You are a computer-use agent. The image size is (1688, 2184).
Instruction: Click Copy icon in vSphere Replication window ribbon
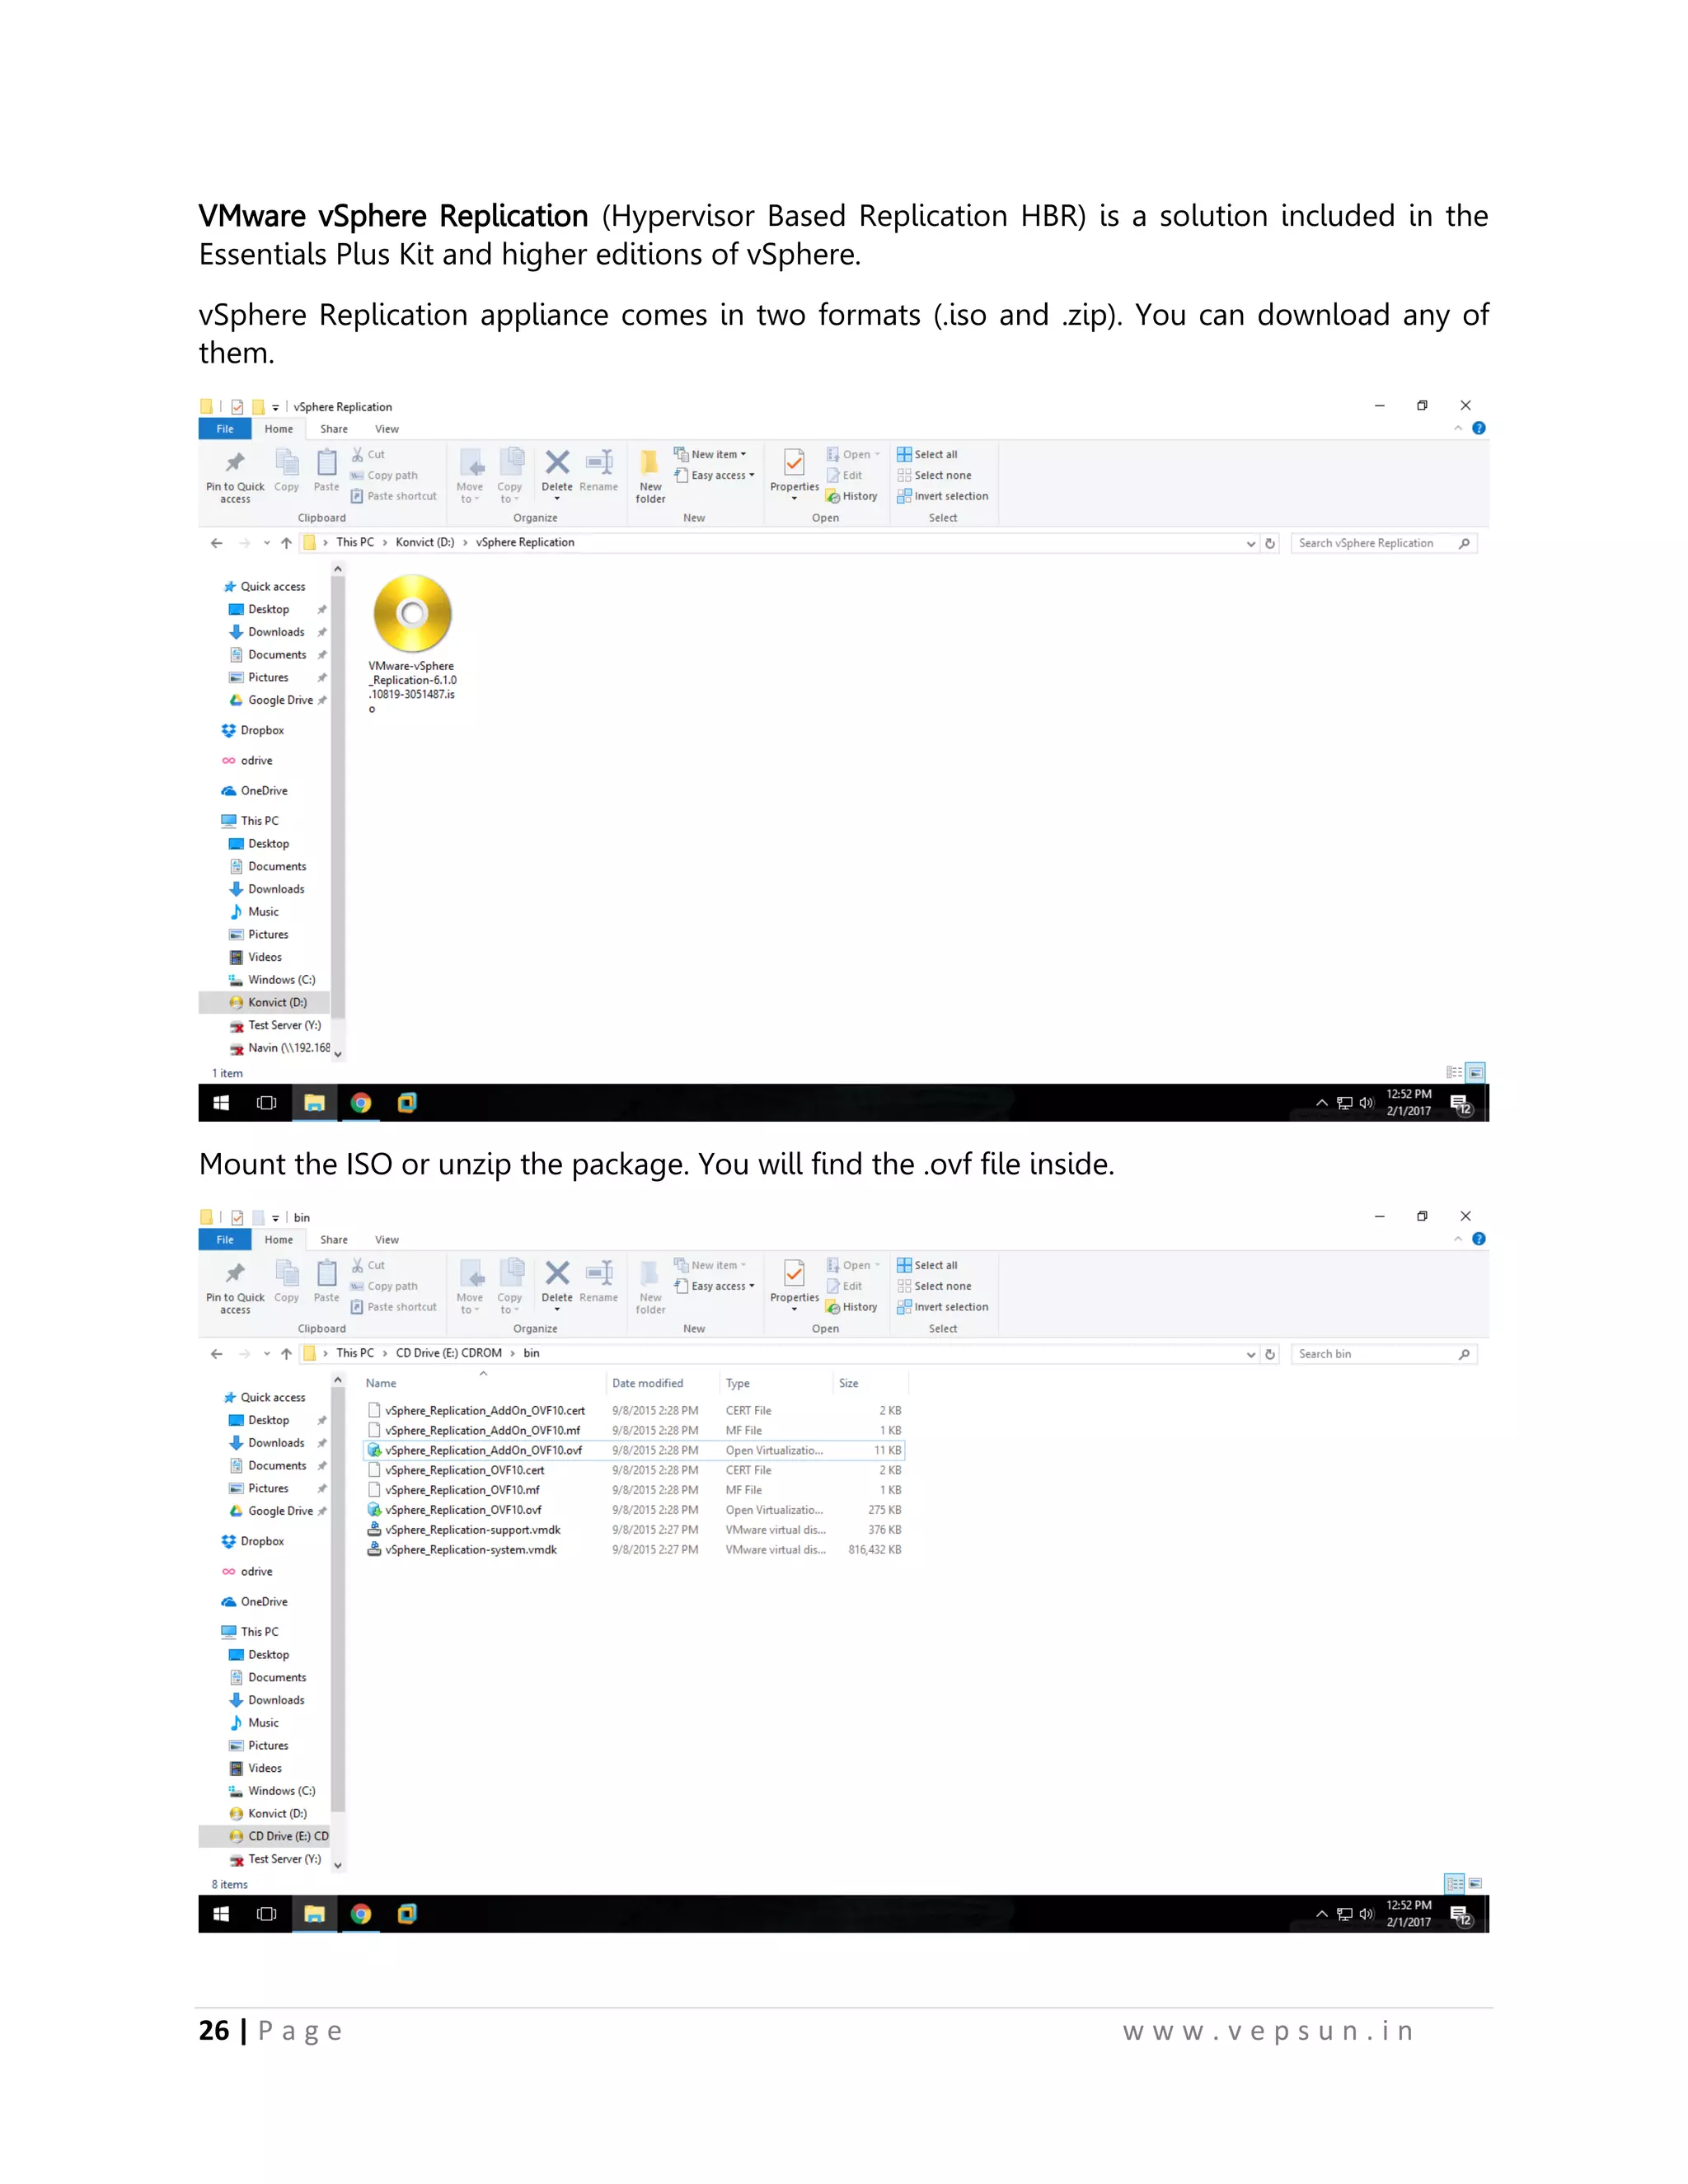287,470
